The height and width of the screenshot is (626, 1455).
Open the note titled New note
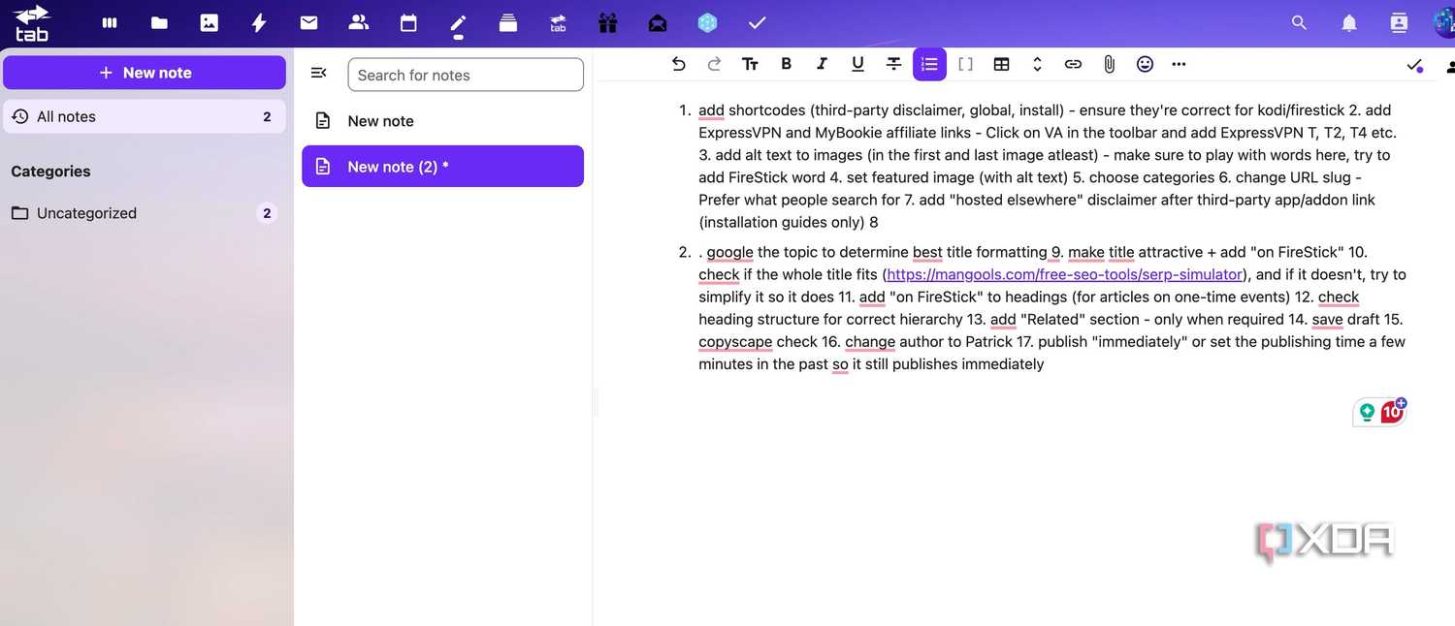443,121
